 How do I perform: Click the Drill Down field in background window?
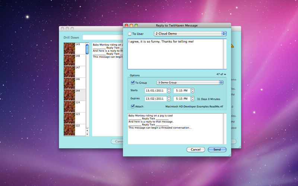103,38
